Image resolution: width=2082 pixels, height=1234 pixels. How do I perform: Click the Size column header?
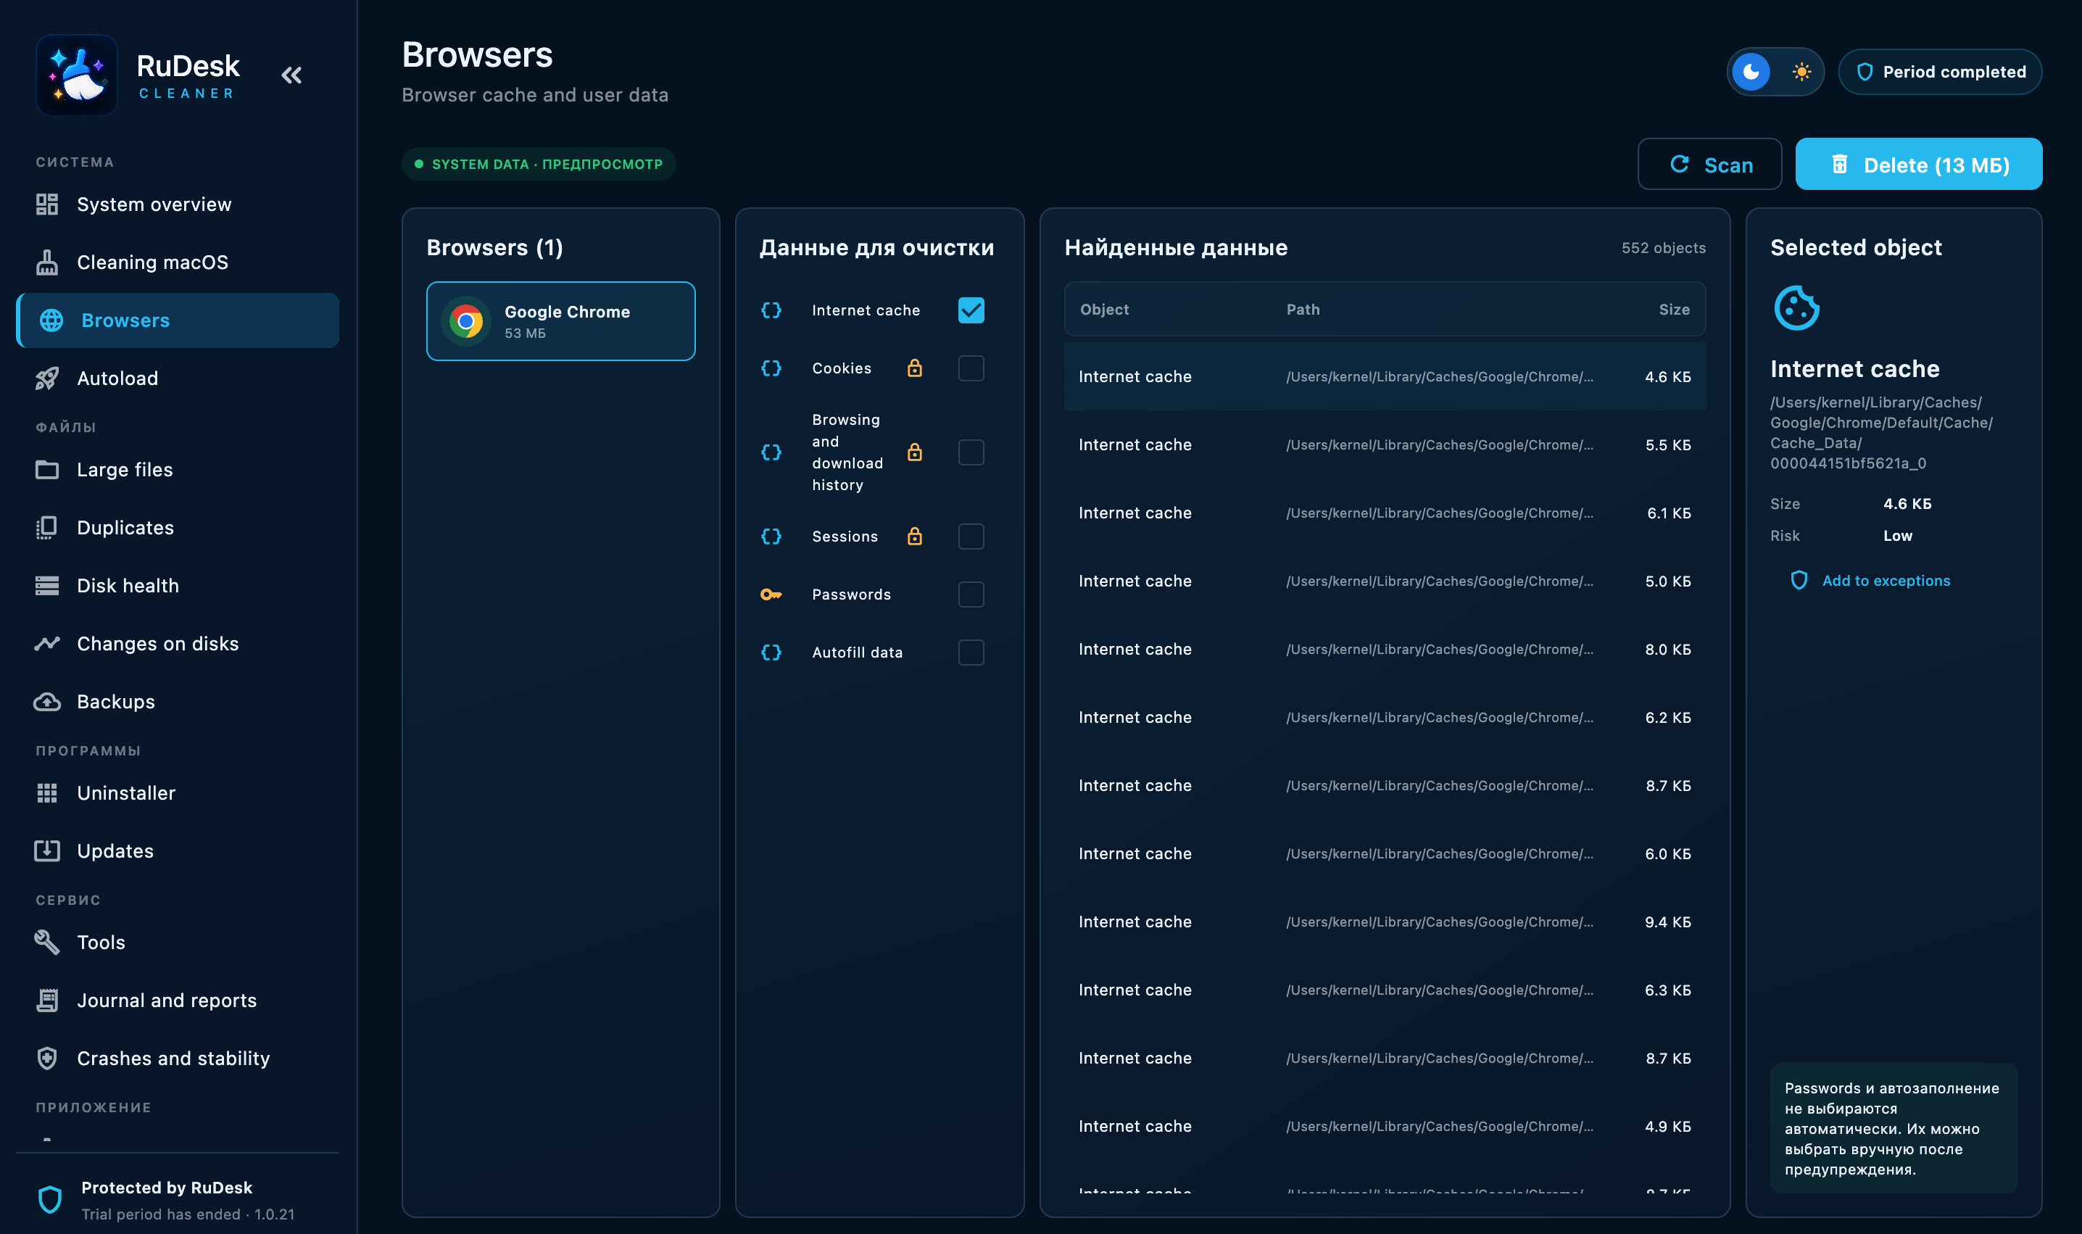coord(1674,310)
